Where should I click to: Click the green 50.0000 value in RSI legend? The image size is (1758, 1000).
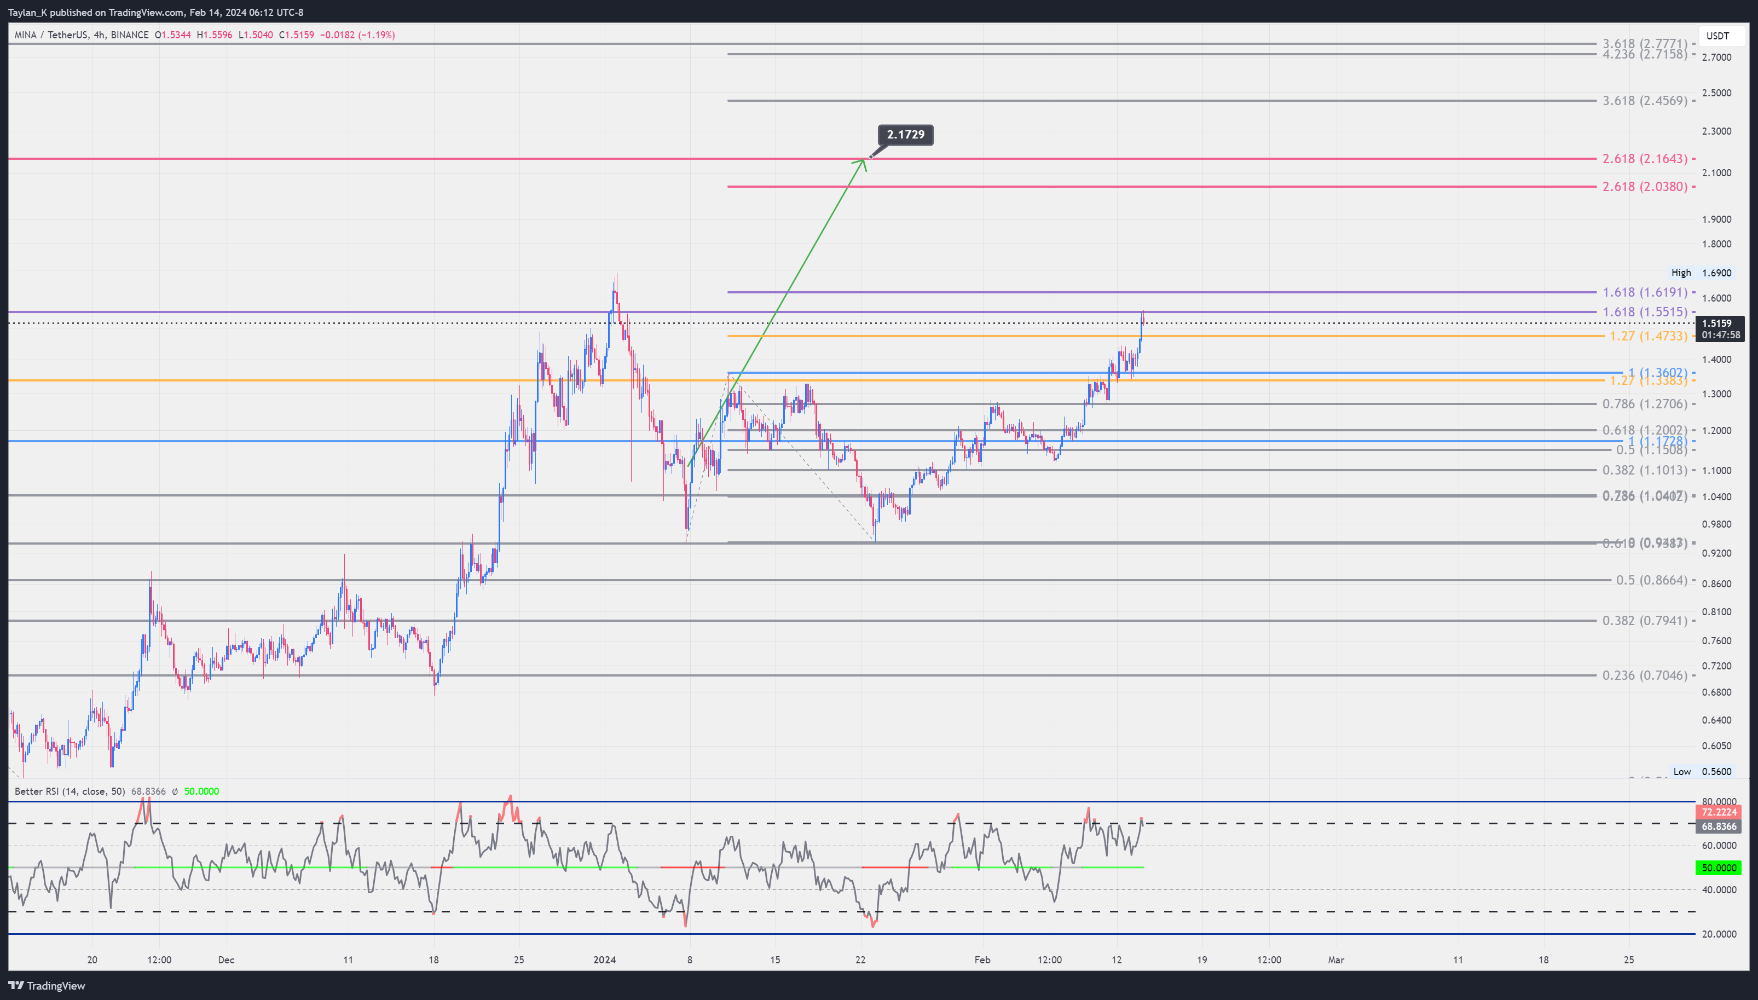[201, 791]
